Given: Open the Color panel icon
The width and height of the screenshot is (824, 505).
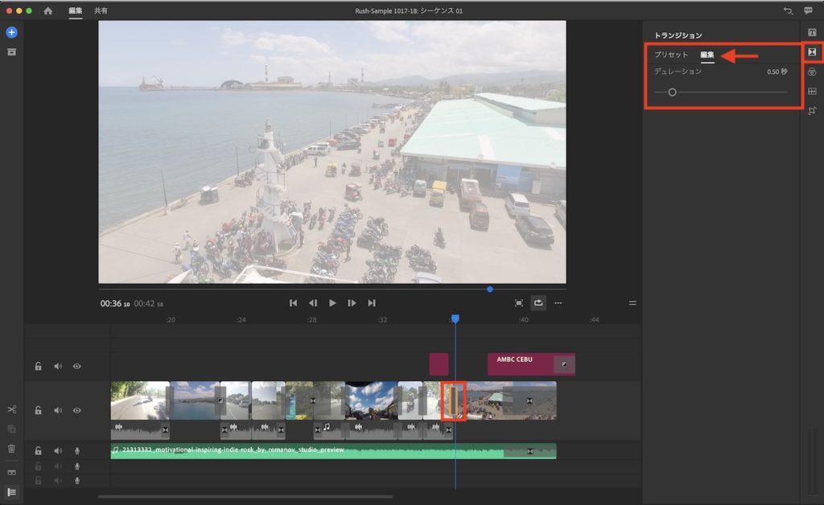Looking at the screenshot, I should (812, 72).
